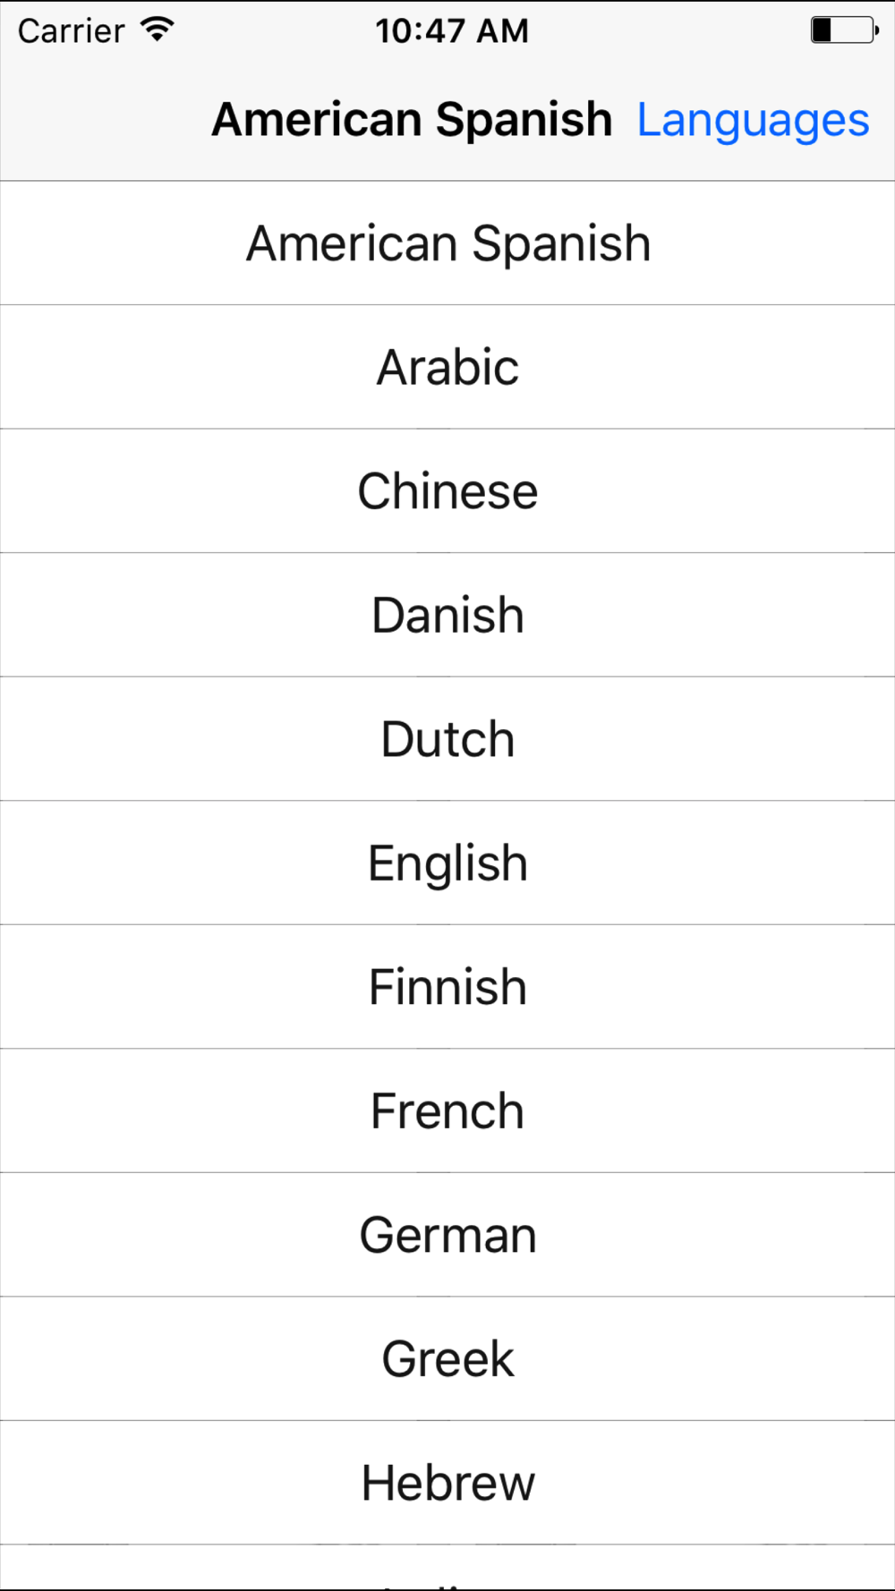Select Hebrew in the list
The width and height of the screenshot is (895, 1591).
(447, 1483)
